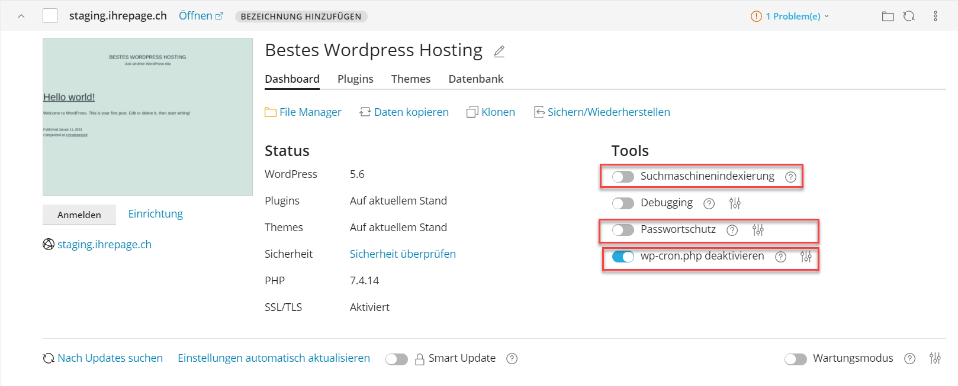The image size is (958, 386).
Task: Show help for Wartungsmodus
Action: click(x=909, y=359)
